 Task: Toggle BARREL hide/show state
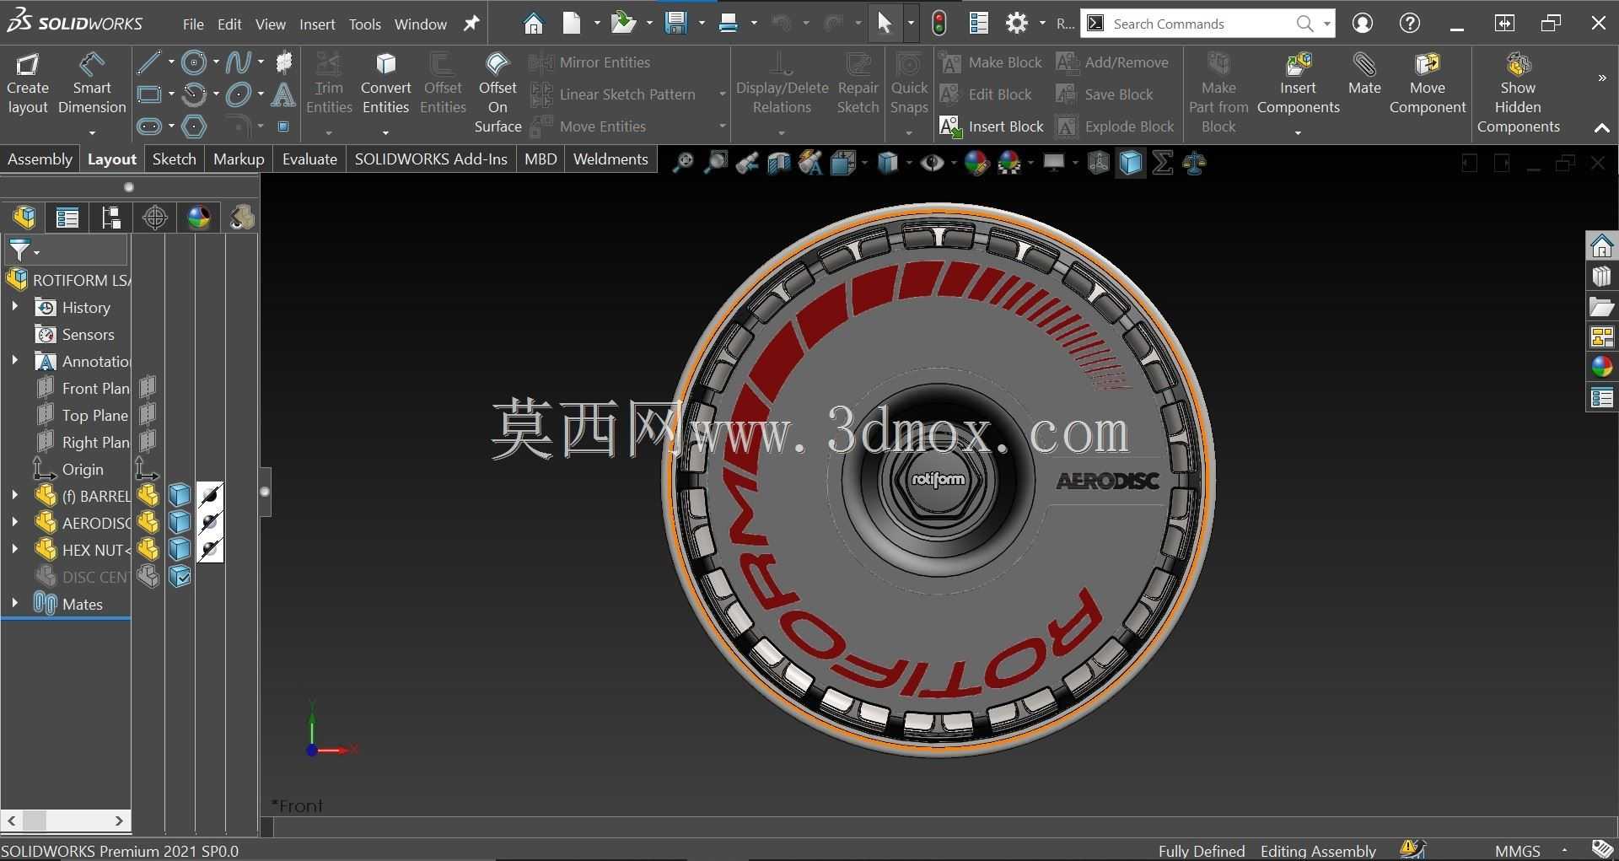click(148, 496)
